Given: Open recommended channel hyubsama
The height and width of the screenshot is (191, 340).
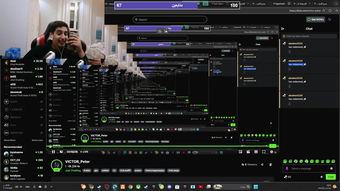Looking at the screenshot, I should click(x=23, y=154).
